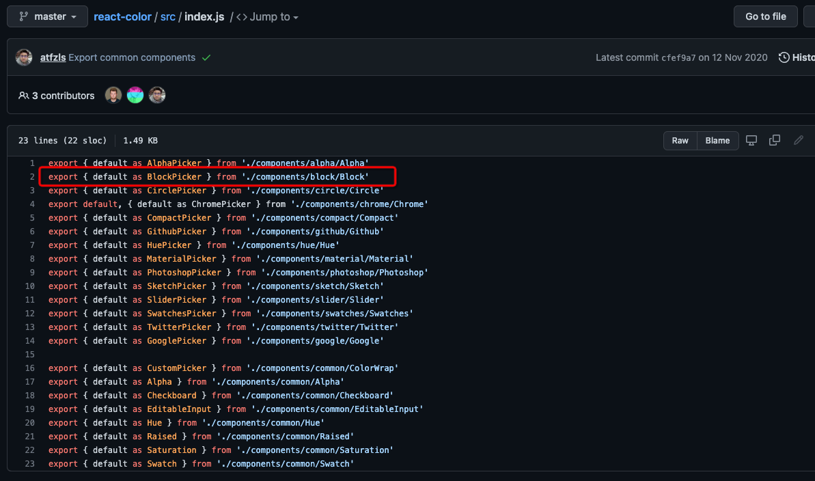Click MaterialPicker identifier
Screen dimensions: 815x481
[182, 259]
